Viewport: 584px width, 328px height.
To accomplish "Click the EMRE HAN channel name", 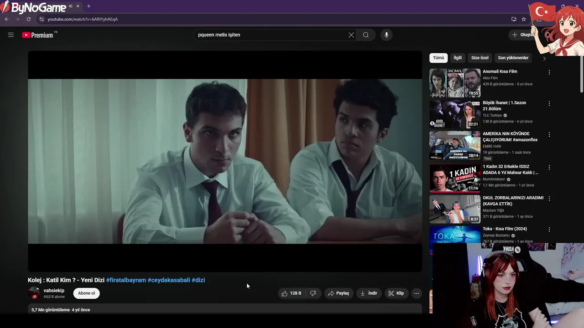I will [x=492, y=146].
